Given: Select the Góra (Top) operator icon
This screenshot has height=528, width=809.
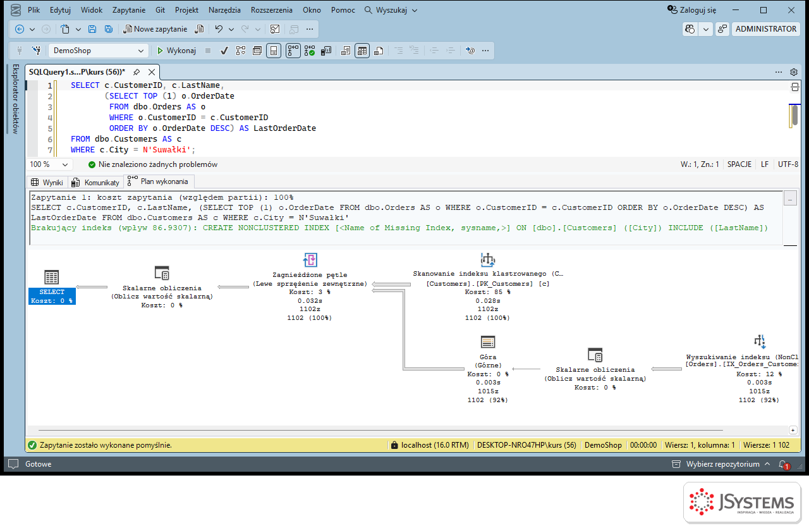Looking at the screenshot, I should coord(487,342).
